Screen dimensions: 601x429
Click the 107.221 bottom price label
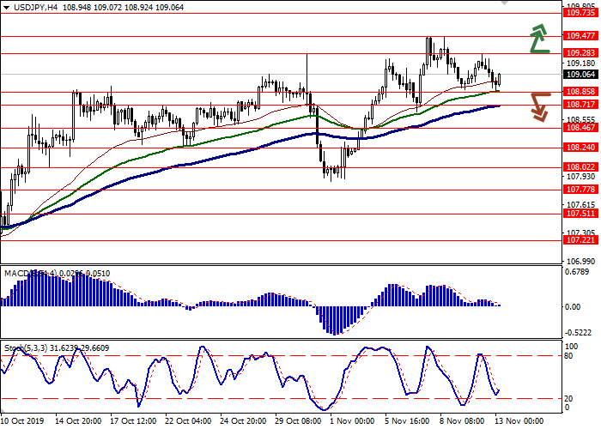point(580,241)
